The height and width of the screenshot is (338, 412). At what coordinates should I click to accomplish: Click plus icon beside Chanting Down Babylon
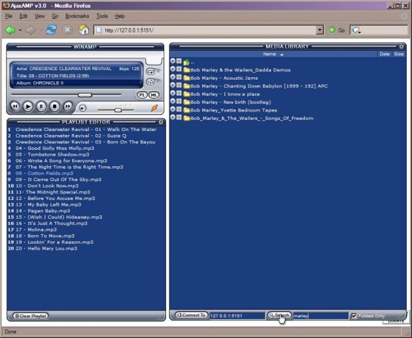pyautogui.click(x=179, y=85)
